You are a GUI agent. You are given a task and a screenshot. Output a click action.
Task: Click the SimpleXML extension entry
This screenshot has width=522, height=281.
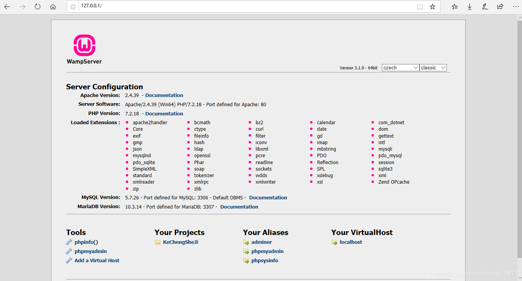pyautogui.click(x=145, y=169)
